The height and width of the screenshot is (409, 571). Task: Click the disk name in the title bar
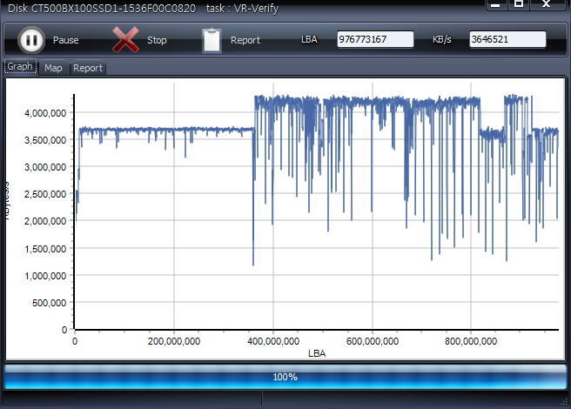tap(98, 6)
